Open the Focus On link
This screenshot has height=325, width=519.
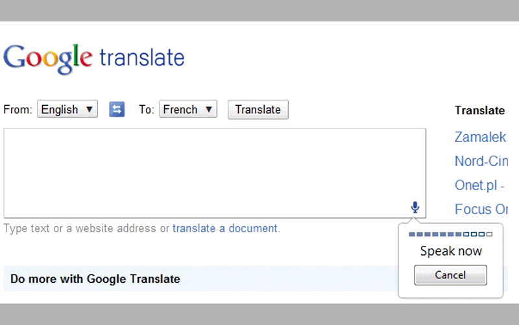(481, 210)
